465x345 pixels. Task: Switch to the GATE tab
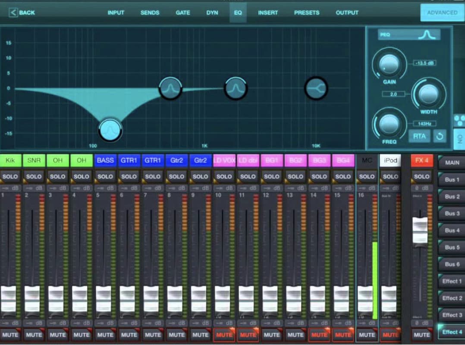tap(183, 13)
